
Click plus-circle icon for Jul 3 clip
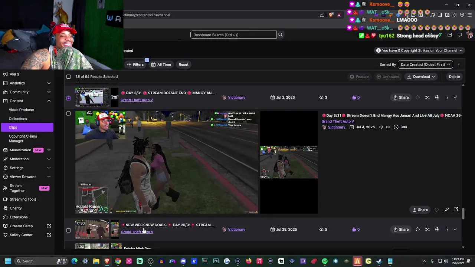click(437, 98)
